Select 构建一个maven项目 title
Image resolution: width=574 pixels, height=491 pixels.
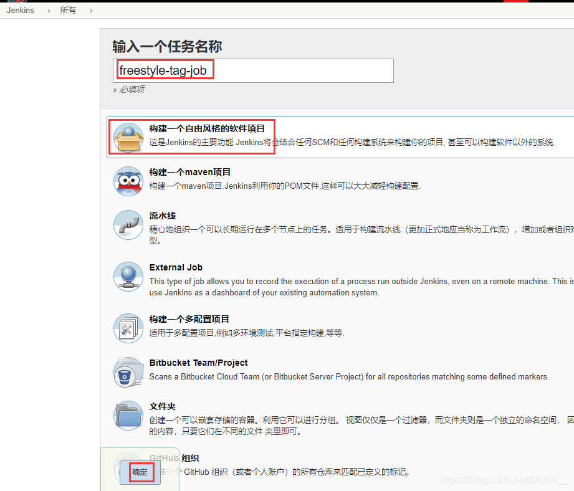(x=190, y=172)
